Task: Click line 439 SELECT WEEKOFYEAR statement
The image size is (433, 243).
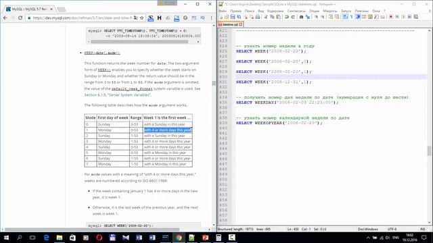Action: (279, 123)
